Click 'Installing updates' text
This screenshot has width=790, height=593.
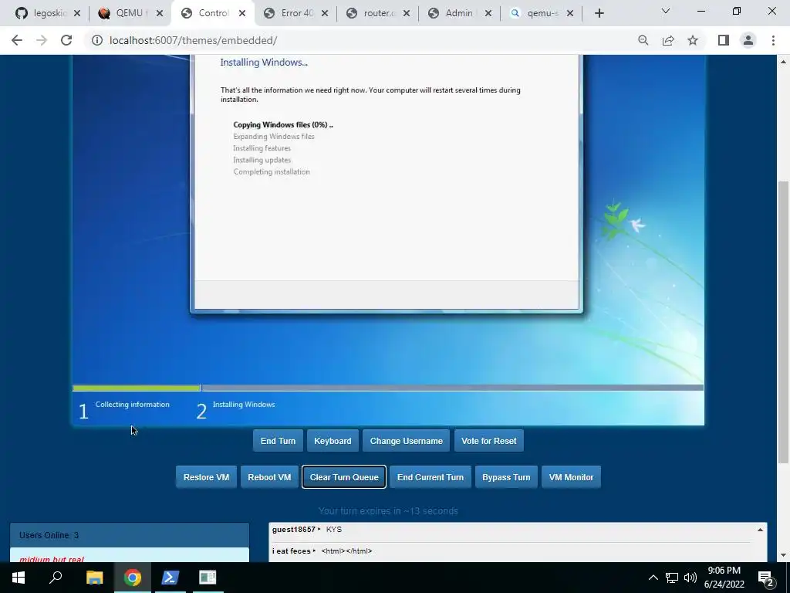(262, 160)
